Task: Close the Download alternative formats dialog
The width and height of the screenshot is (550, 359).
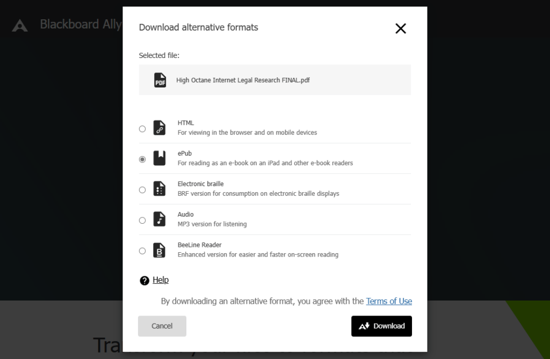Action: tap(401, 28)
